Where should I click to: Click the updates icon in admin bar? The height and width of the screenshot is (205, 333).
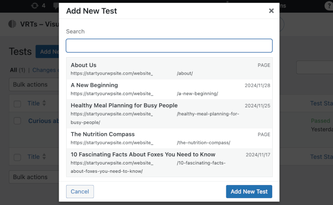[x=35, y=5]
